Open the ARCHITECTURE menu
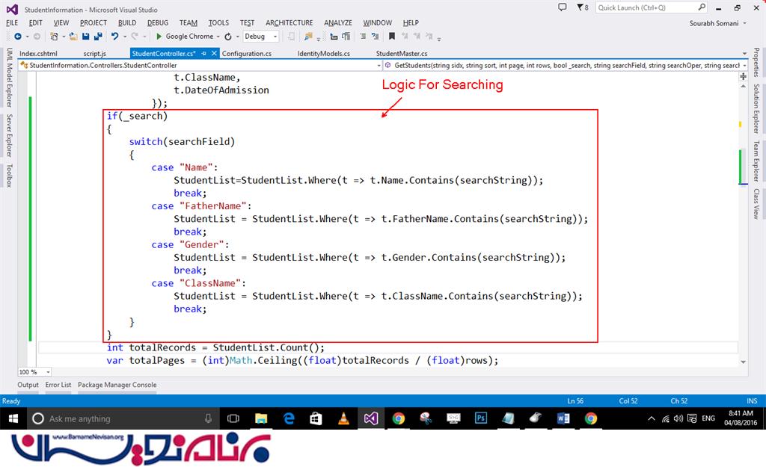The image size is (766, 467). coord(289,22)
